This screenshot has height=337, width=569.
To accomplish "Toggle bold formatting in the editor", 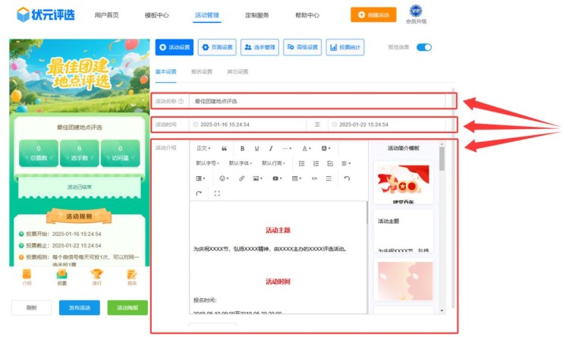I will click(242, 148).
